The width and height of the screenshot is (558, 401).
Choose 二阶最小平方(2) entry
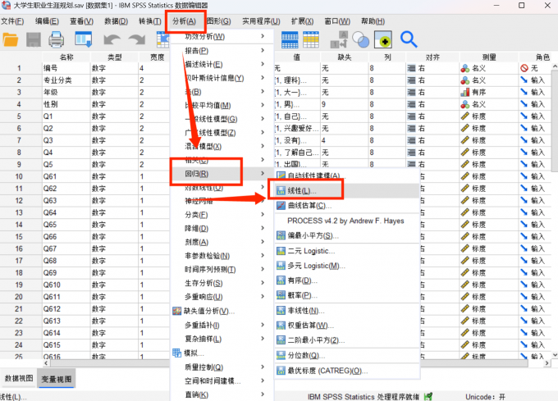coord(347,340)
